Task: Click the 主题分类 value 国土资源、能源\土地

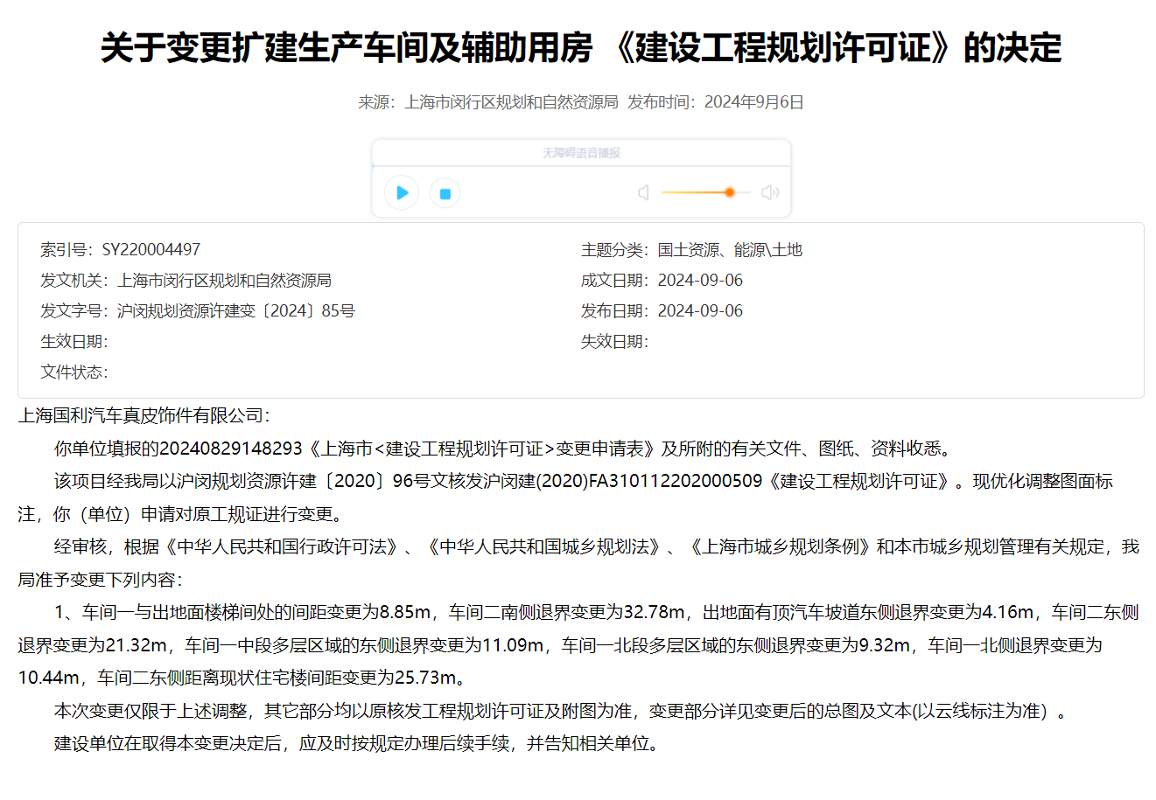Action: 730,250
